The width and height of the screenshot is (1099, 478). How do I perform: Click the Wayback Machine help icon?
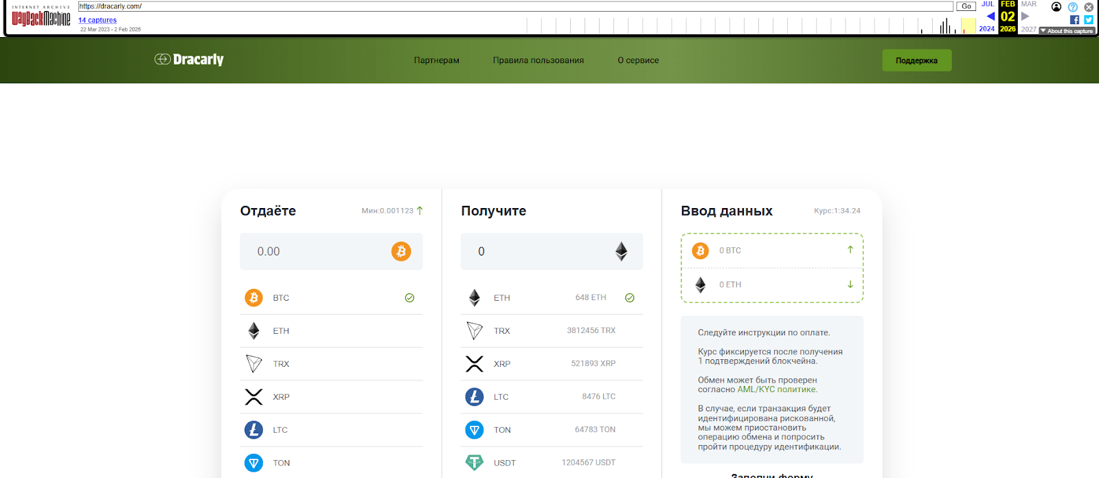click(1072, 7)
